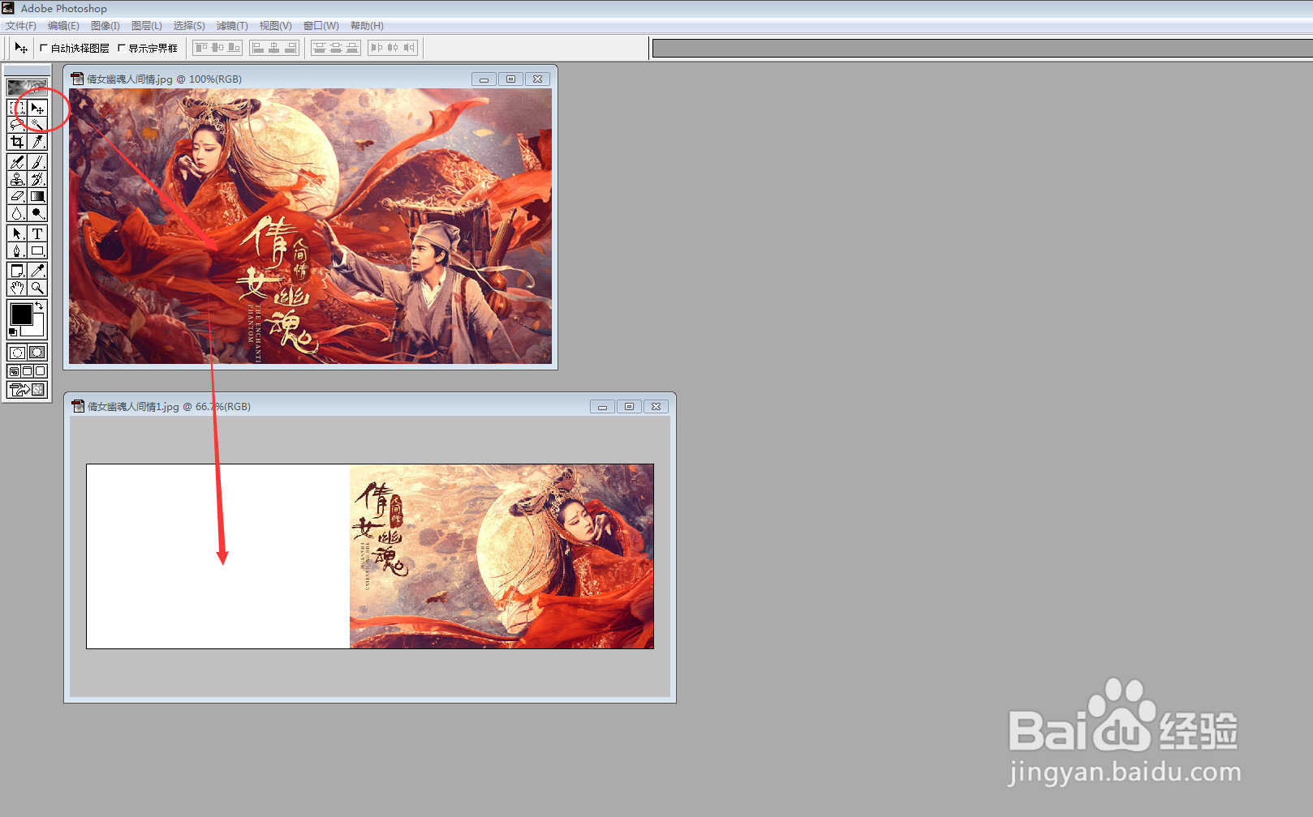Open the 滤镜(T) menu

(232, 26)
